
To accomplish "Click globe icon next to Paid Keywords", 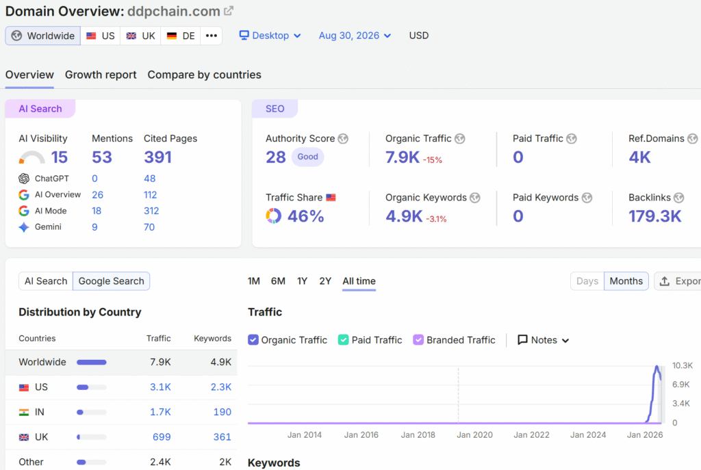I will [587, 198].
